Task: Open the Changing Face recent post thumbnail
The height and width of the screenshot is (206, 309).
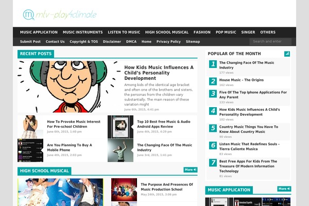Action: (121, 150)
